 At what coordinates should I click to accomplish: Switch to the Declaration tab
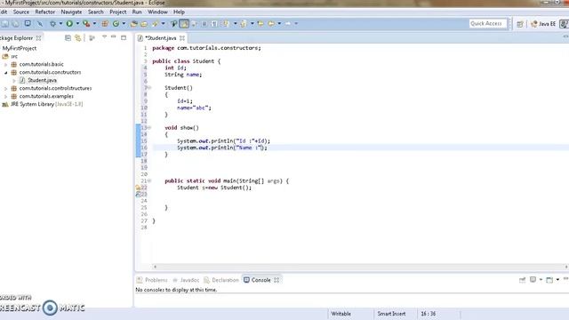(221, 280)
